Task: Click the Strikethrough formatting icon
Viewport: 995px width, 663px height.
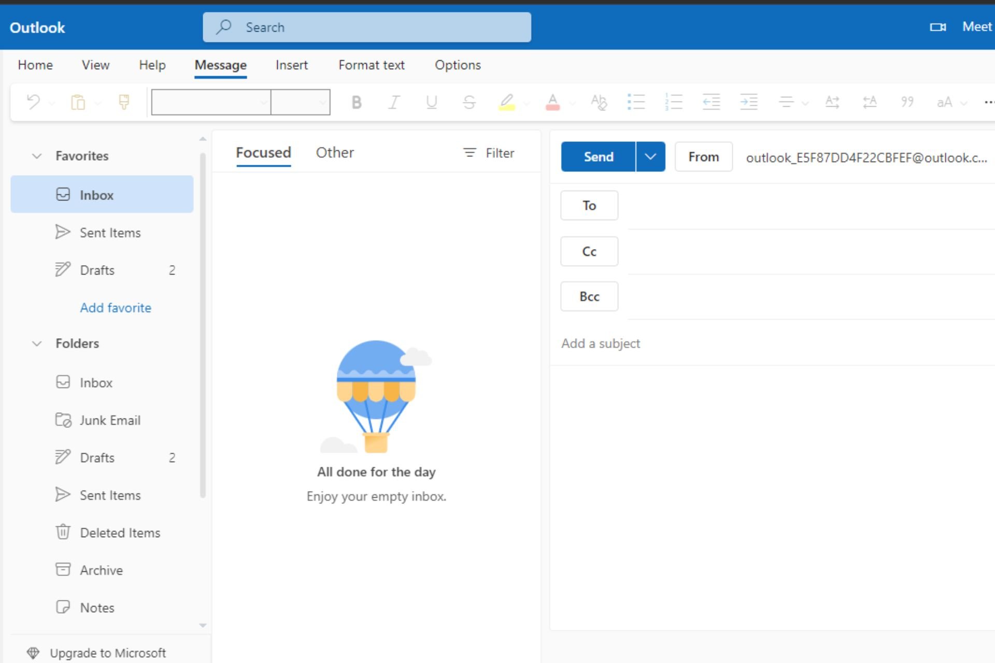Action: coord(469,102)
